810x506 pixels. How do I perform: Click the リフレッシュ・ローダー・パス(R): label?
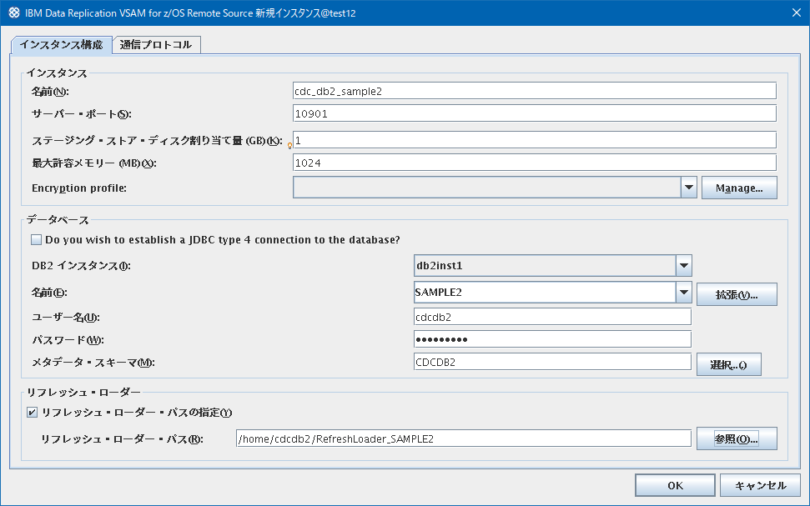pos(122,438)
